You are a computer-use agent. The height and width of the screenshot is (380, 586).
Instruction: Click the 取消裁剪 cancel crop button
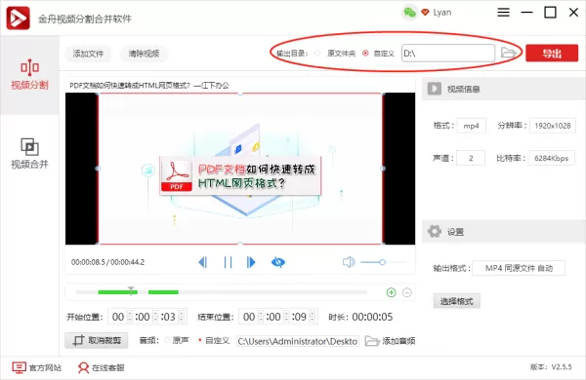[97, 340]
